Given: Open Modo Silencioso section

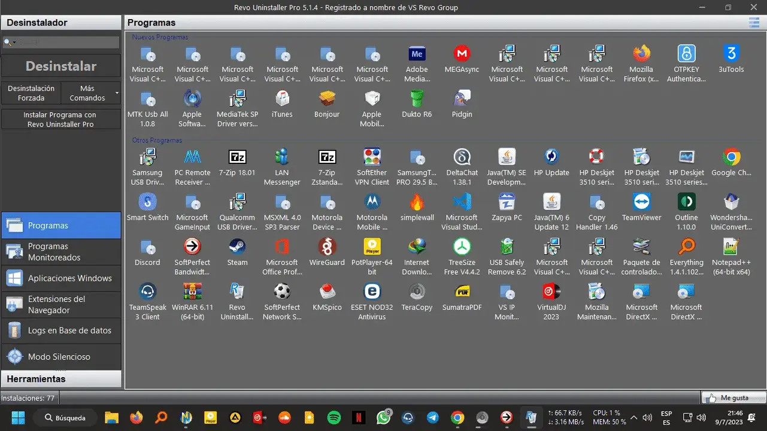Looking at the screenshot, I should pos(61,357).
